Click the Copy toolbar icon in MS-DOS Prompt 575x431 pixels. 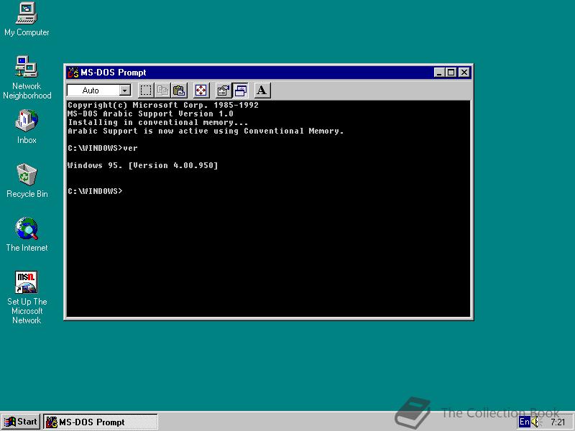pyautogui.click(x=162, y=91)
